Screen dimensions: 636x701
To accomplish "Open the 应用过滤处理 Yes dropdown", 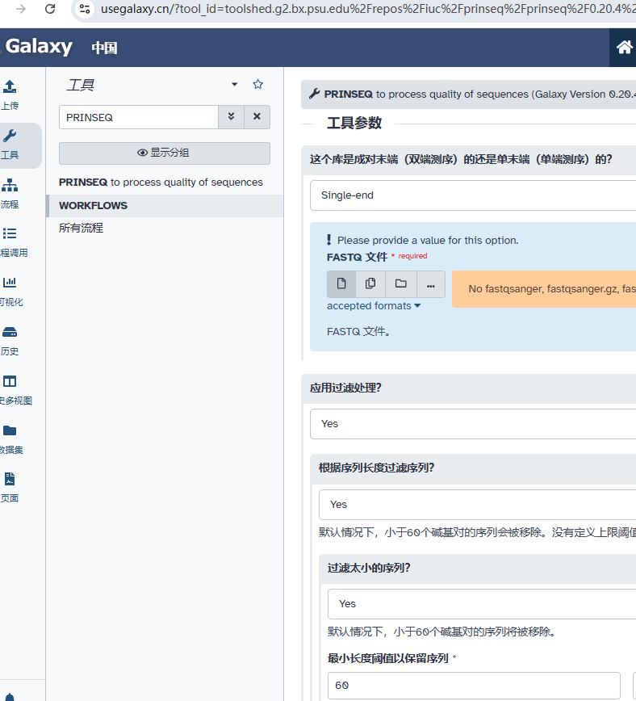I will tap(473, 424).
